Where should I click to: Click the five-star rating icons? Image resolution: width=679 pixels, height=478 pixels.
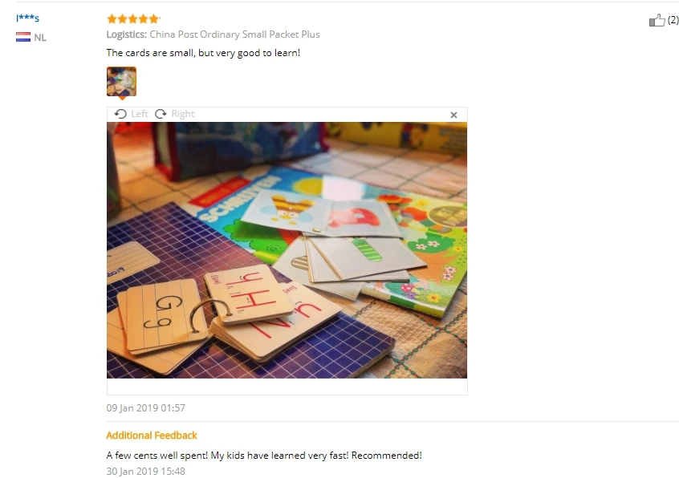[133, 18]
